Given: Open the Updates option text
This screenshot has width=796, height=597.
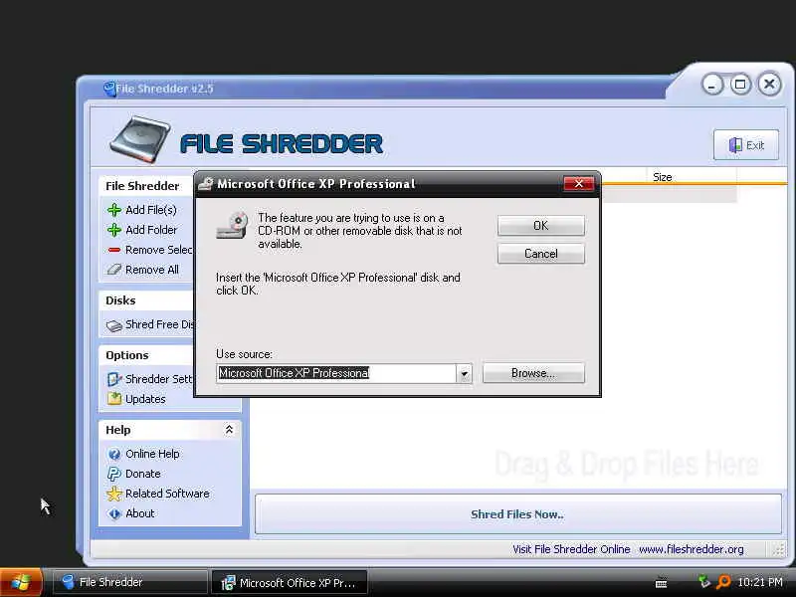Looking at the screenshot, I should [145, 399].
